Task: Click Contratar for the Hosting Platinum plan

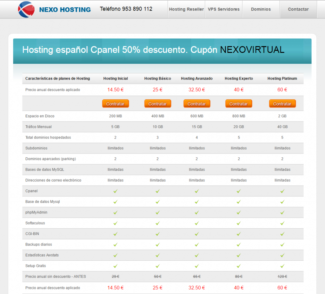Action: tap(282, 103)
